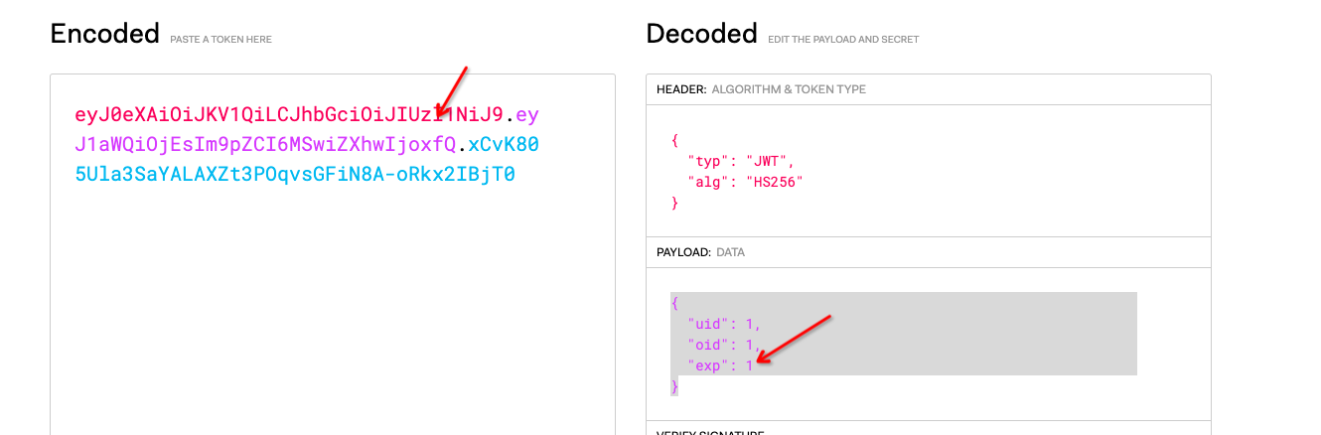Select the "Payload: Data" section label
This screenshot has width=1321, height=435.
700,252
